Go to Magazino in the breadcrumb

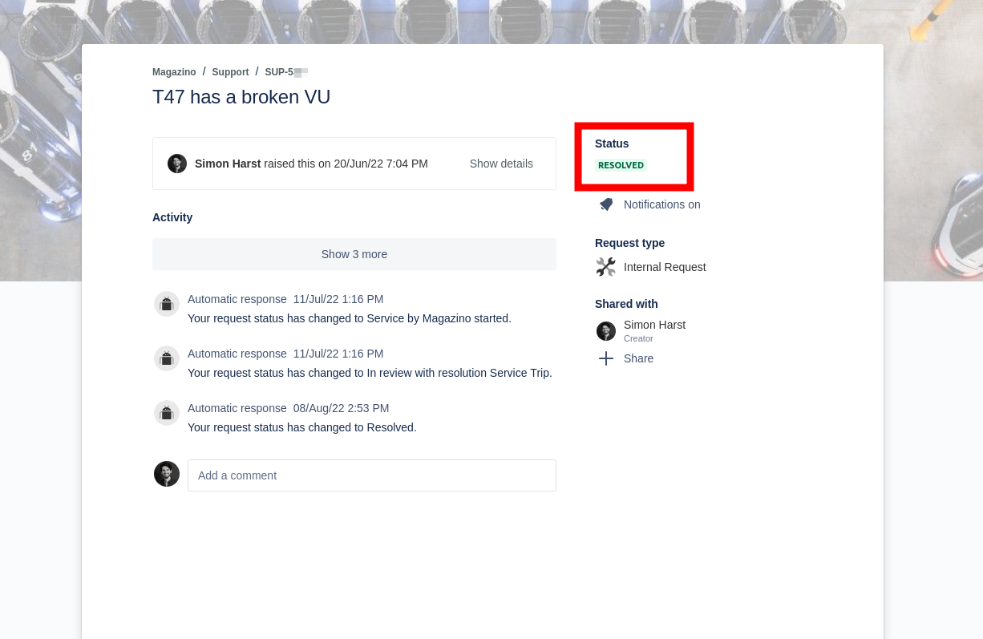[x=174, y=72]
